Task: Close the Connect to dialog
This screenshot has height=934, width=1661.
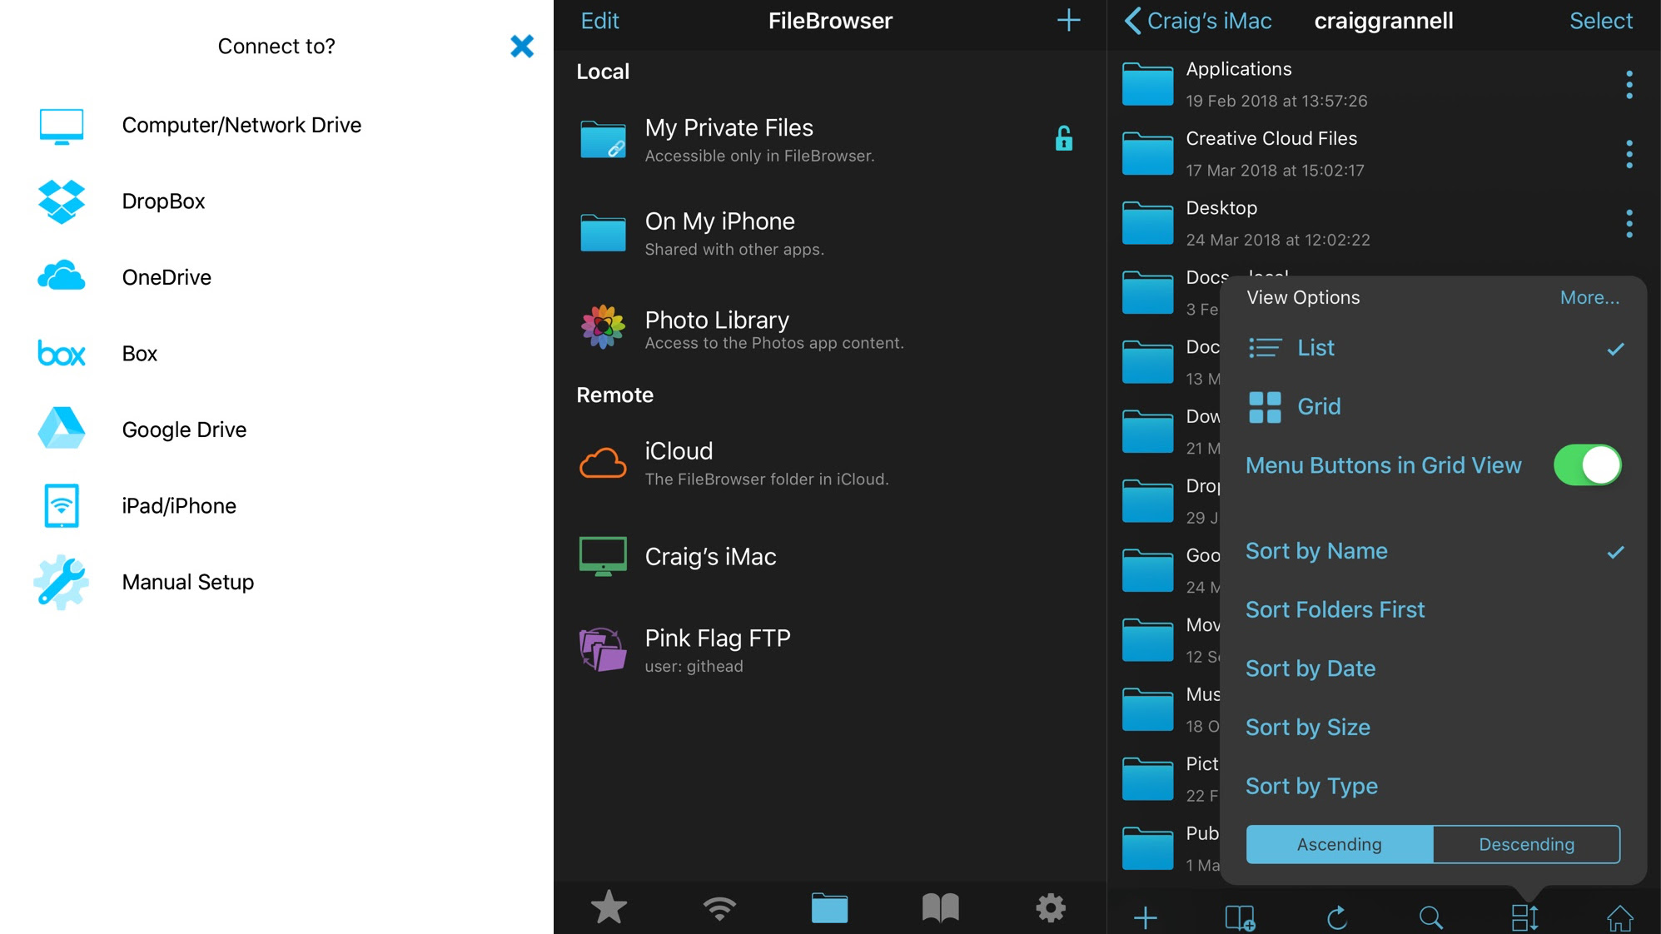Action: pos(522,46)
